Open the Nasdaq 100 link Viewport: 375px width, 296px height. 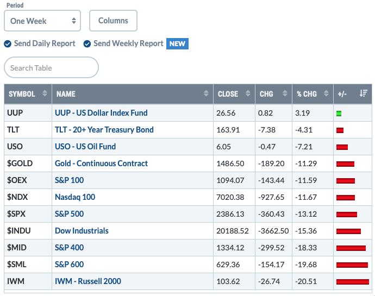point(75,197)
